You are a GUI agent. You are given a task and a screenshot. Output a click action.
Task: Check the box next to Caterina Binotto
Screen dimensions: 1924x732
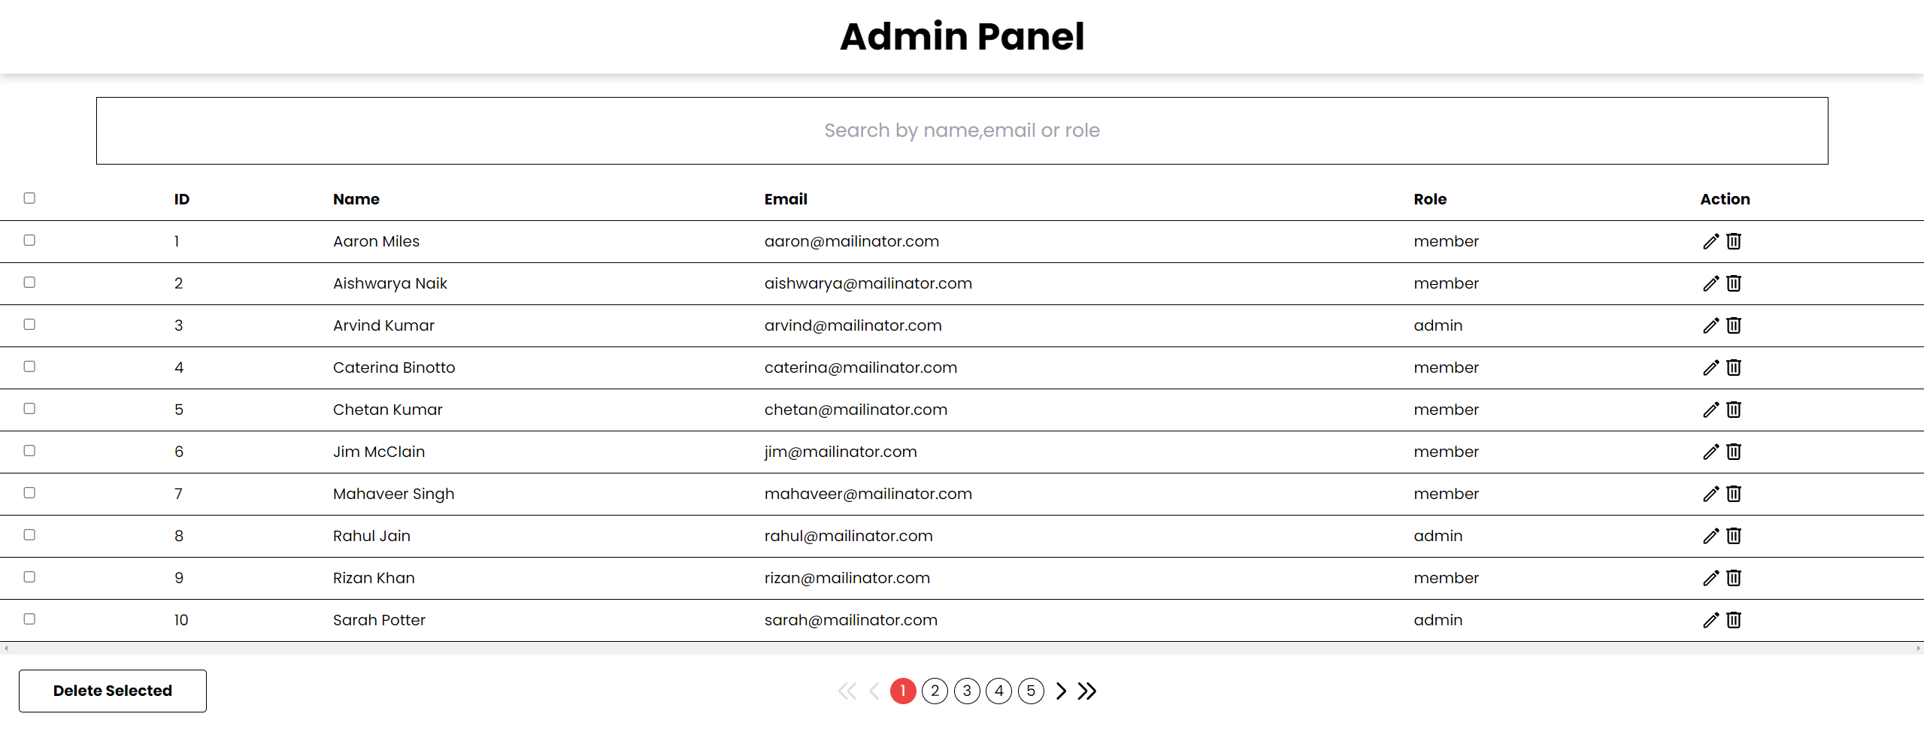29,366
